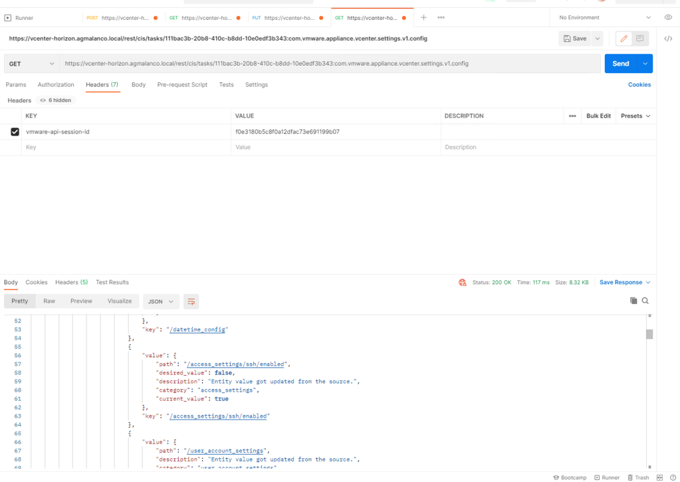680x482 pixels.
Task: Open the GET method dropdown
Action: (x=31, y=64)
